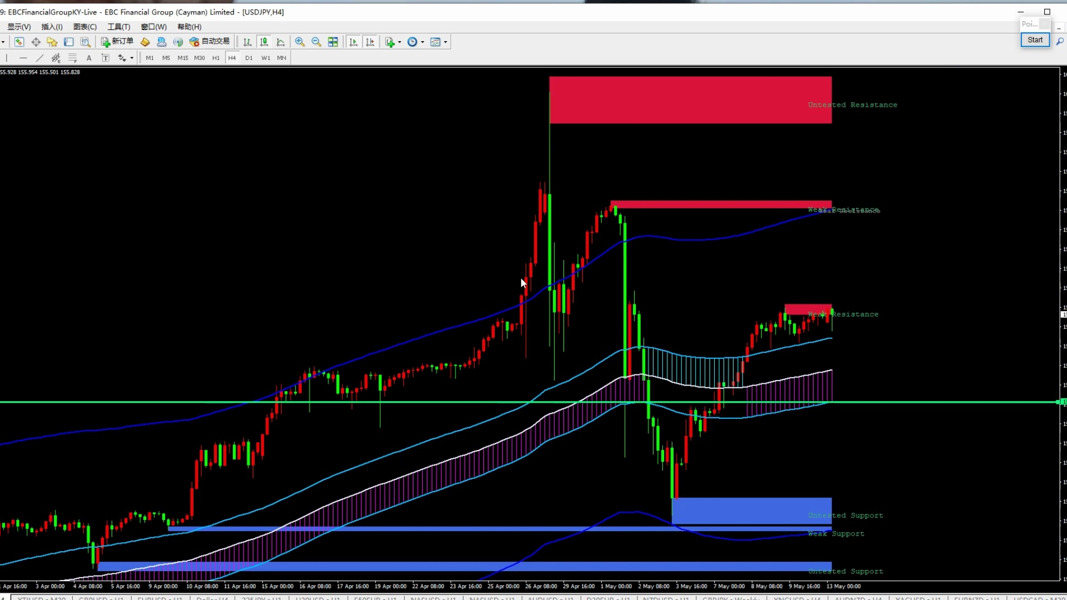Open the chart templates icon

point(436,42)
